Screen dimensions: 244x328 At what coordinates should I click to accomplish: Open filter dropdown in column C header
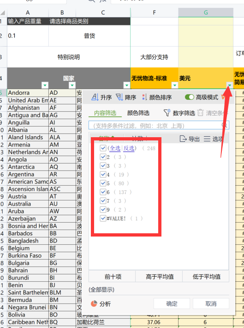coord(127,85)
